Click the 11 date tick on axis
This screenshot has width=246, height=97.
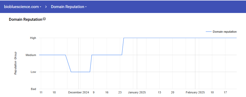pos(41,92)
